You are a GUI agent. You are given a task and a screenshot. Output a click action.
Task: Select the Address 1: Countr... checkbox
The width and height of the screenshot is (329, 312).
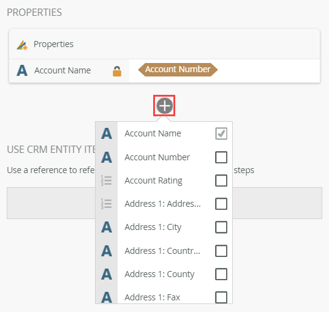[221, 251]
